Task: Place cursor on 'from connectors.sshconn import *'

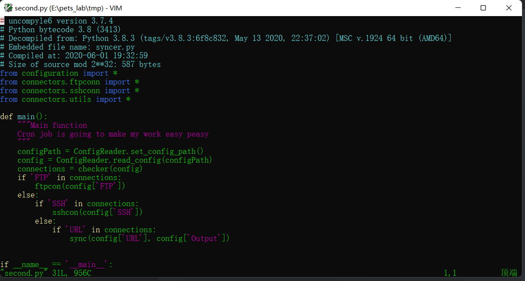Action: click(x=70, y=90)
